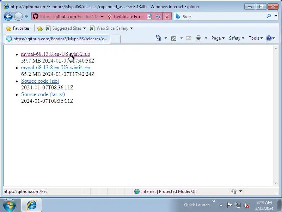
Task: Open search provider dropdown arrow
Action: pos(276,16)
